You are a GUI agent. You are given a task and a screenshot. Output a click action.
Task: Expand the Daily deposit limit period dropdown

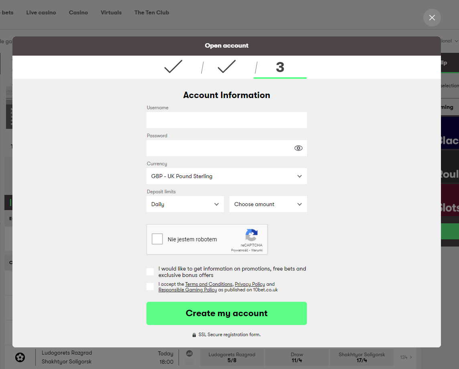tap(185, 204)
